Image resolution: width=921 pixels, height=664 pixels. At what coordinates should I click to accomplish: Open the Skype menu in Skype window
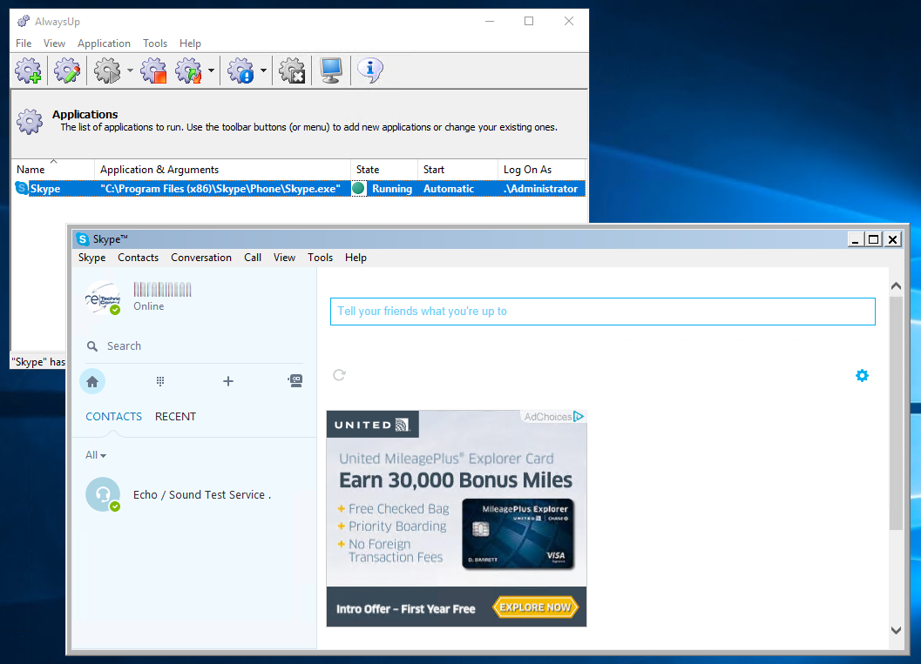[92, 258]
